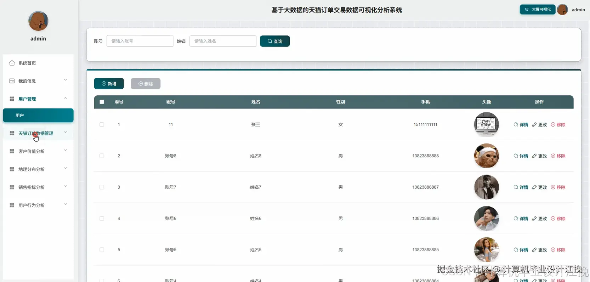Viewport: 590px width, 282px height.
Task: Check the row checkbox for 账号6
Action: tap(102, 218)
